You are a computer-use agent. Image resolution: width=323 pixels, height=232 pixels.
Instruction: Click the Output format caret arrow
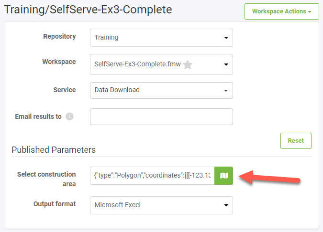(226, 205)
